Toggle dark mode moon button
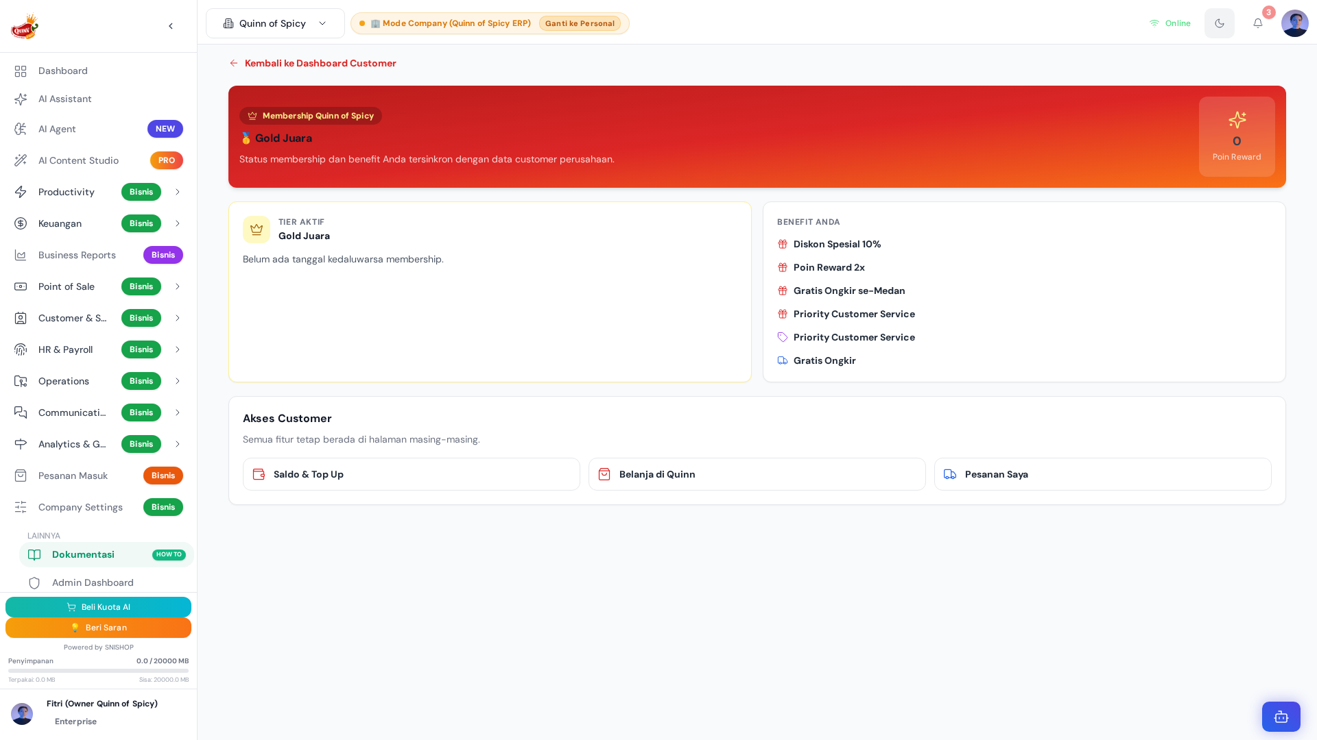This screenshot has width=1317, height=740. point(1220,23)
